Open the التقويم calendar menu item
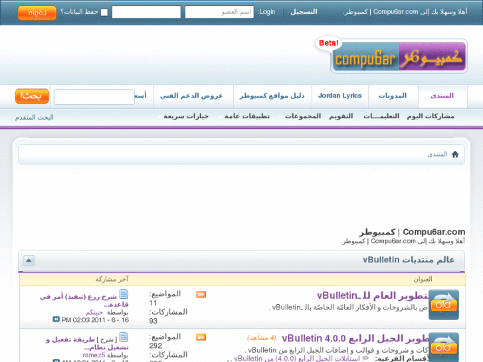The image size is (483, 362). coord(341,116)
